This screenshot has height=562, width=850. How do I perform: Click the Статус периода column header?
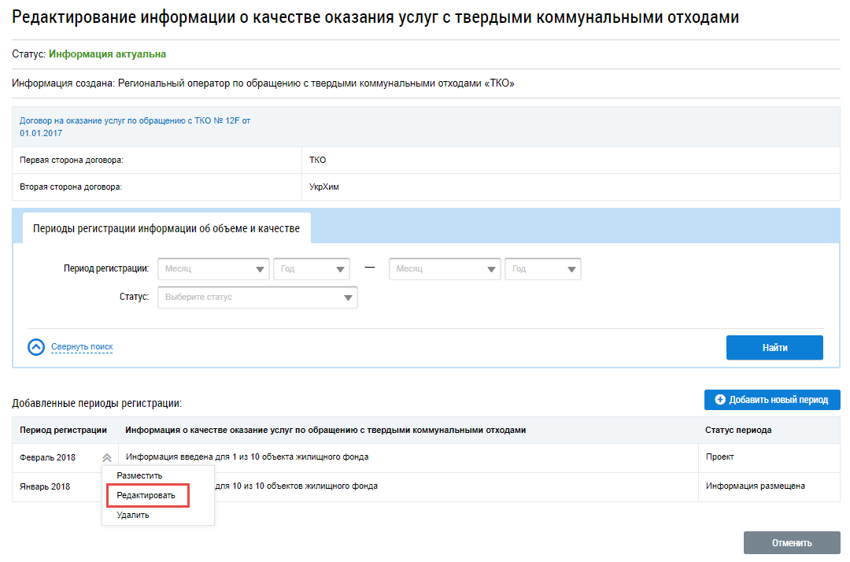pyautogui.click(x=738, y=431)
